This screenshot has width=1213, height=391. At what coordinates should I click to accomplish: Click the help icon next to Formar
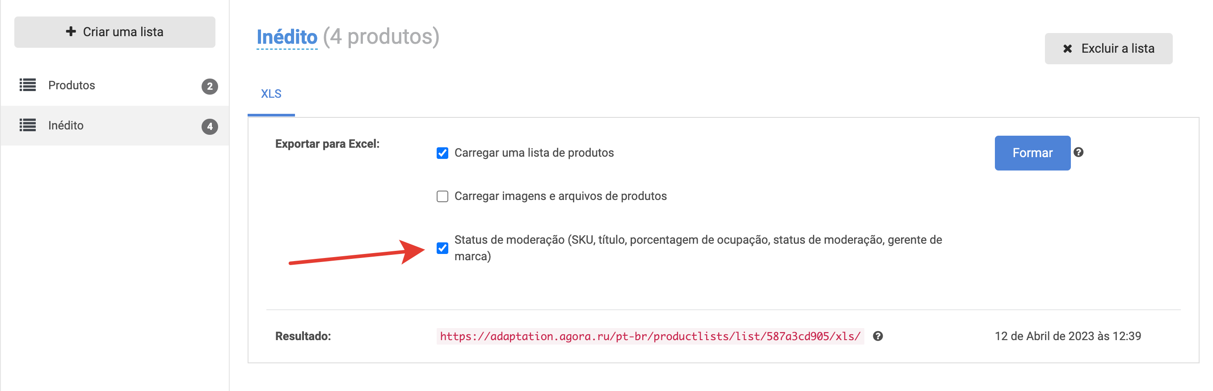(1078, 153)
